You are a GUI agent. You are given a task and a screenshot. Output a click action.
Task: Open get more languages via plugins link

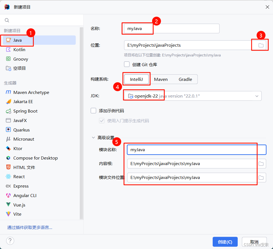29,227
